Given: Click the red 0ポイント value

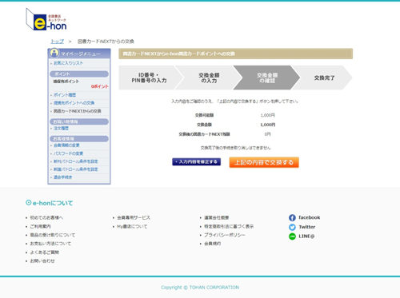Looking at the screenshot, I should 100,86.
